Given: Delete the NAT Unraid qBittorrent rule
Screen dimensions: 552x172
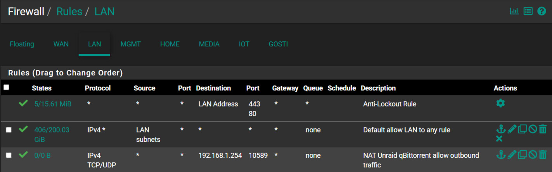Looking at the screenshot, I should click(543, 155).
